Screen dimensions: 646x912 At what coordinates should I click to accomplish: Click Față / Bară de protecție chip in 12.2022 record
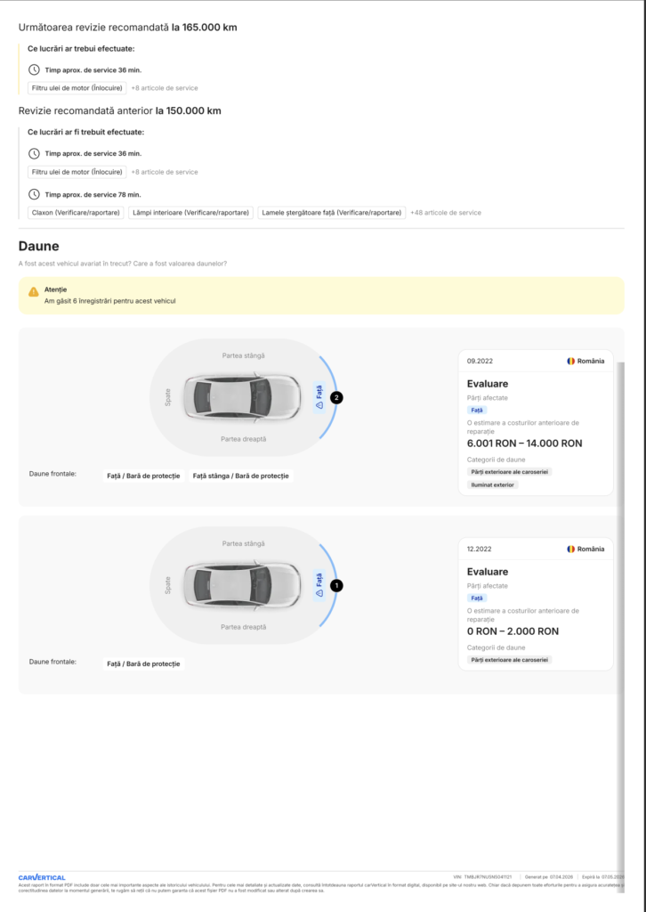click(x=143, y=664)
